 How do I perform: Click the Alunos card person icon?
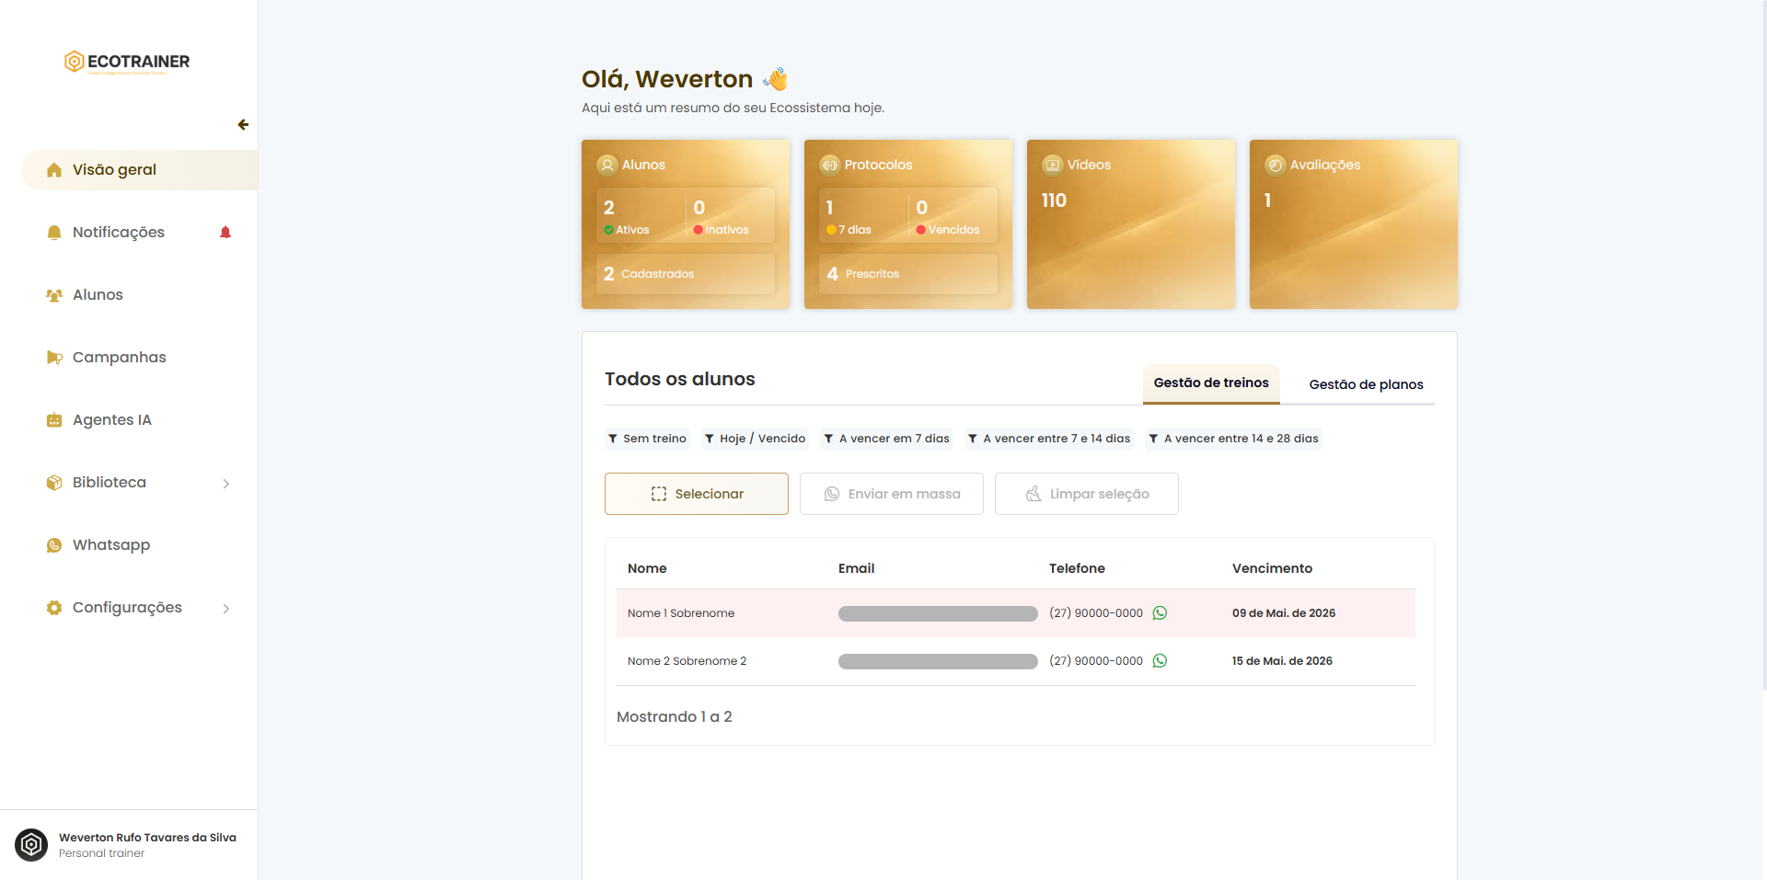[607, 165]
